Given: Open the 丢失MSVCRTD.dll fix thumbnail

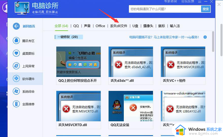Looking at the screenshot, I should (78, 106).
